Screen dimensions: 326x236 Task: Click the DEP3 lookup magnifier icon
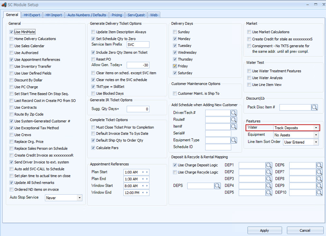(x=269, y=179)
